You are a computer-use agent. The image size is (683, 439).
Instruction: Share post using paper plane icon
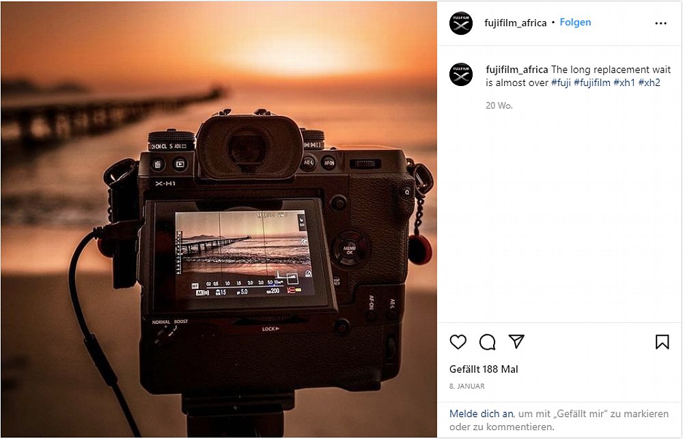pyautogui.click(x=516, y=341)
